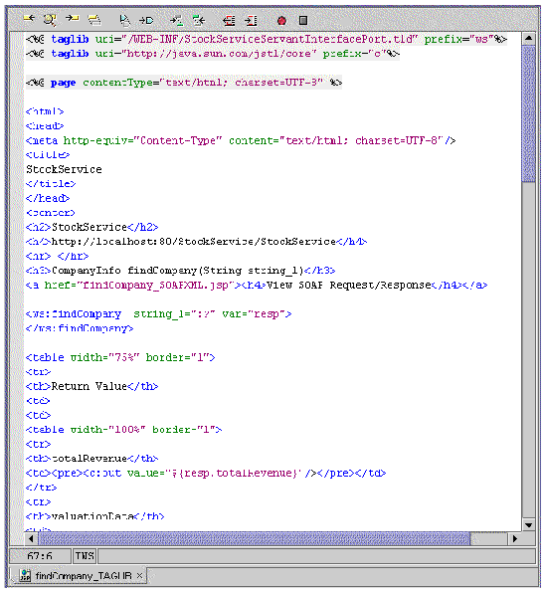Click the taglib line with StockServiceServantInterfacePort.tld
The height and width of the screenshot is (593, 546).
coord(267,40)
